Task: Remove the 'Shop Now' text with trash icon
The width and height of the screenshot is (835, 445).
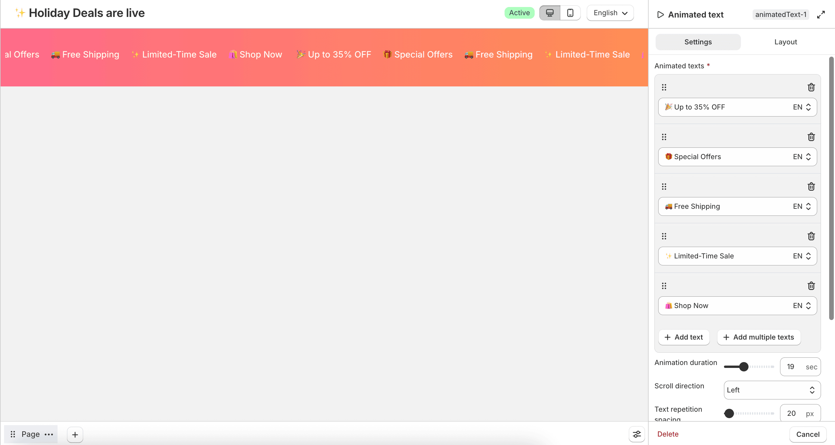Action: tap(811, 286)
